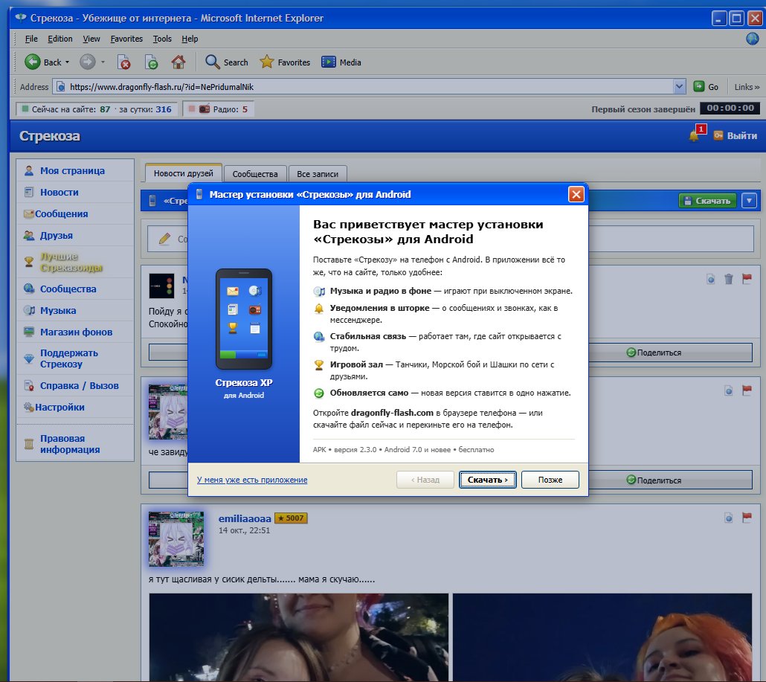The width and height of the screenshot is (766, 682).
Task: Click Скачать in the setup wizard
Action: pos(488,480)
